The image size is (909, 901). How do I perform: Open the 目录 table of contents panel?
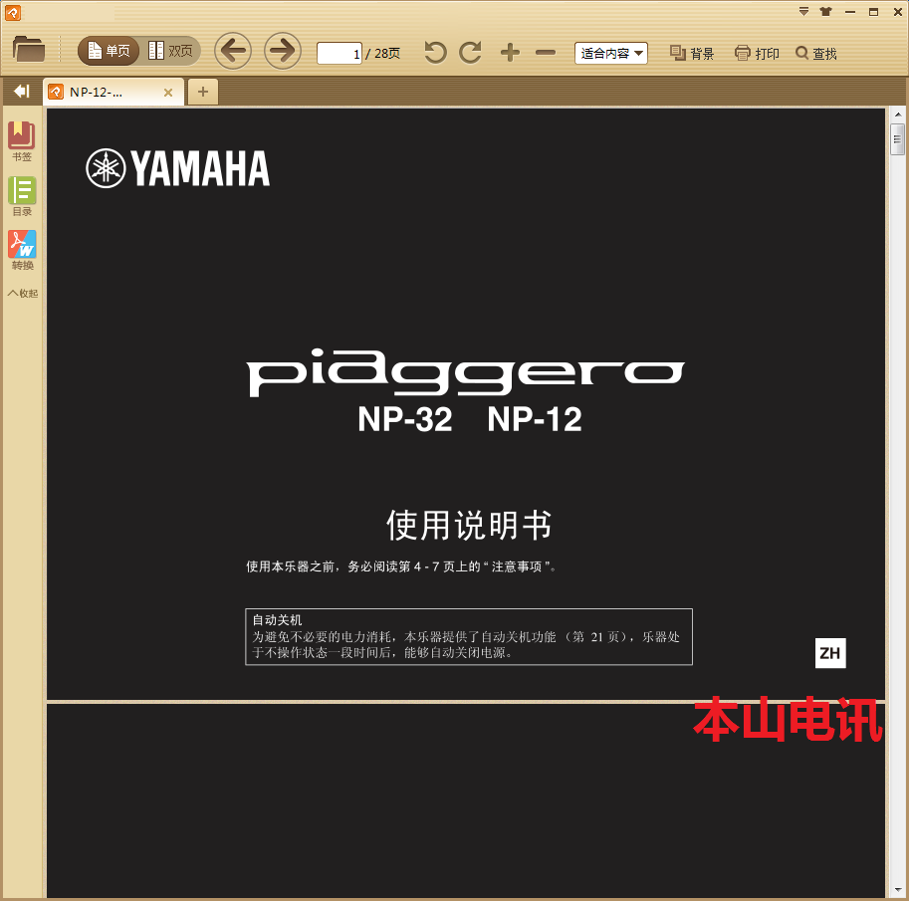(x=22, y=196)
